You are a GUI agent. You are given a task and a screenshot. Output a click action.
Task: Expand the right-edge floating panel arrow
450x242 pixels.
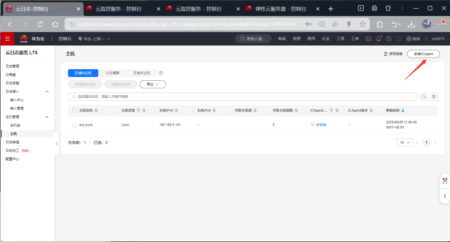[445, 196]
